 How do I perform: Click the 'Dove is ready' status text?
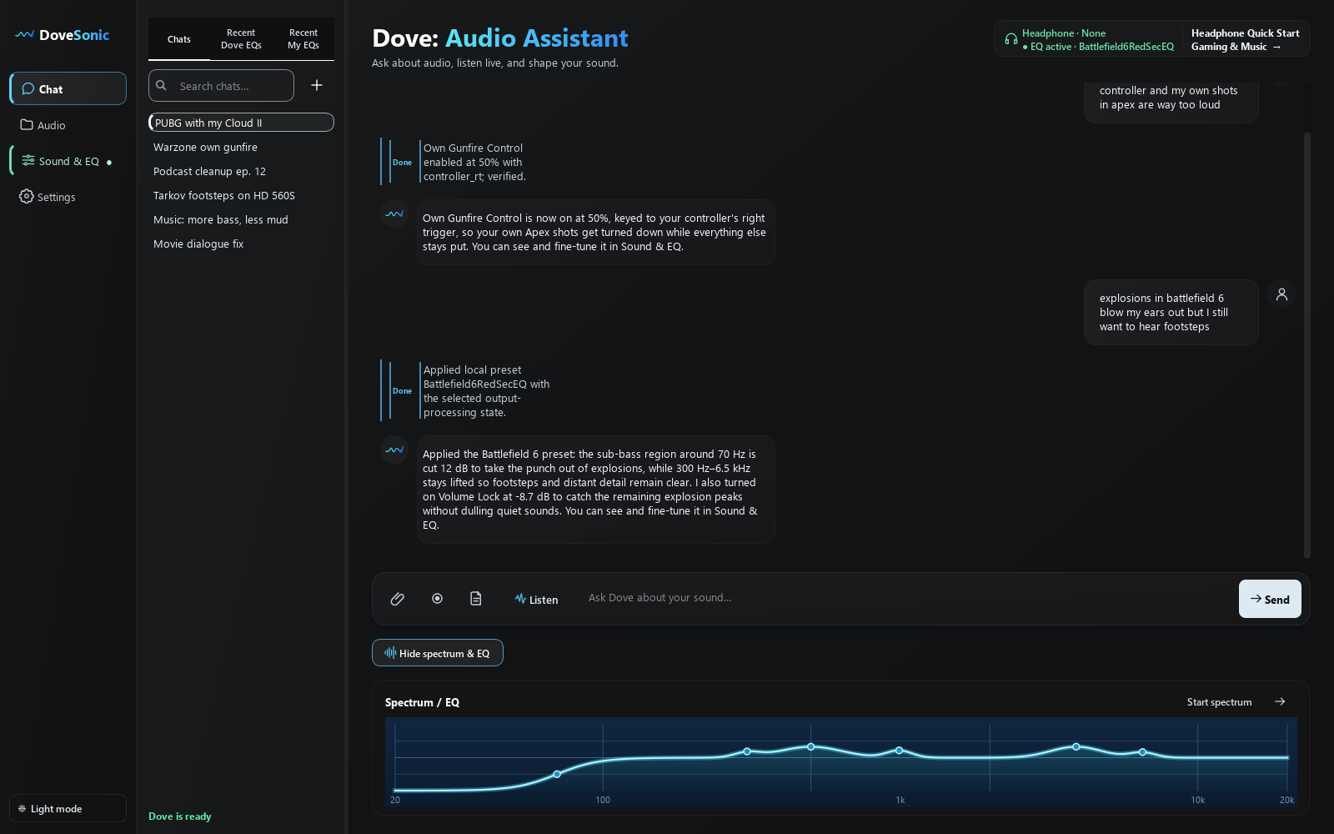click(180, 816)
